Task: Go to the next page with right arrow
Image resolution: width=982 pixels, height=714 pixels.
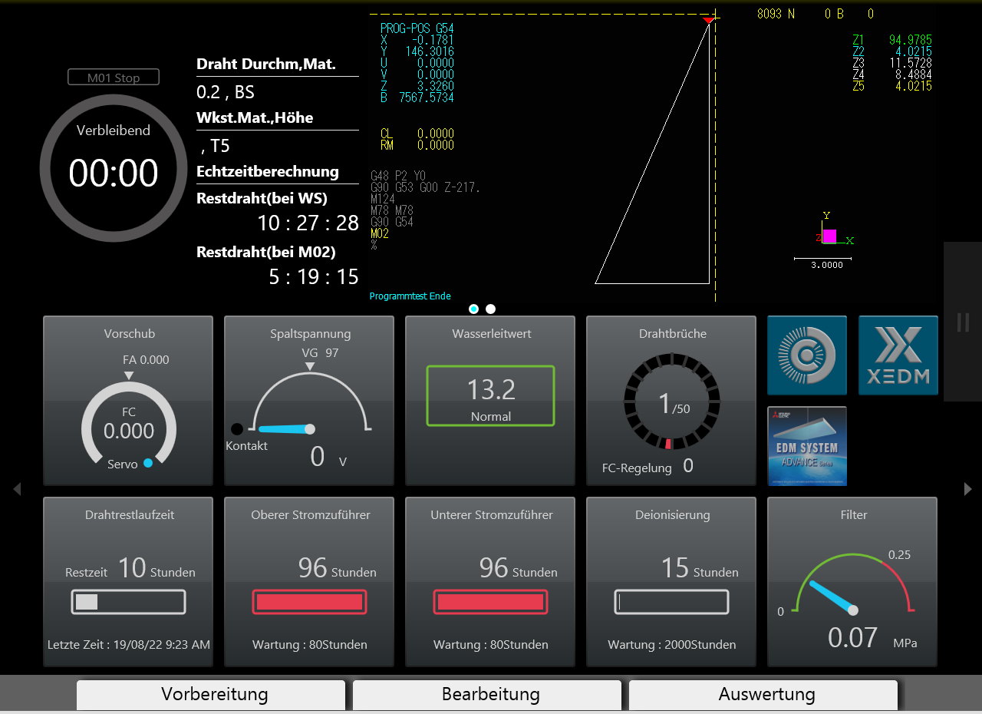Action: 967,489
